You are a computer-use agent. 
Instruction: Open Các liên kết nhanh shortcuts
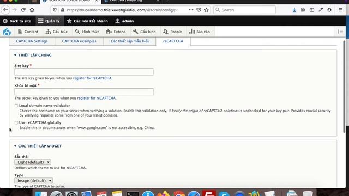[87, 21]
